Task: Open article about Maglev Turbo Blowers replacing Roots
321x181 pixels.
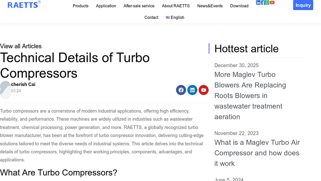Action: click(250, 96)
